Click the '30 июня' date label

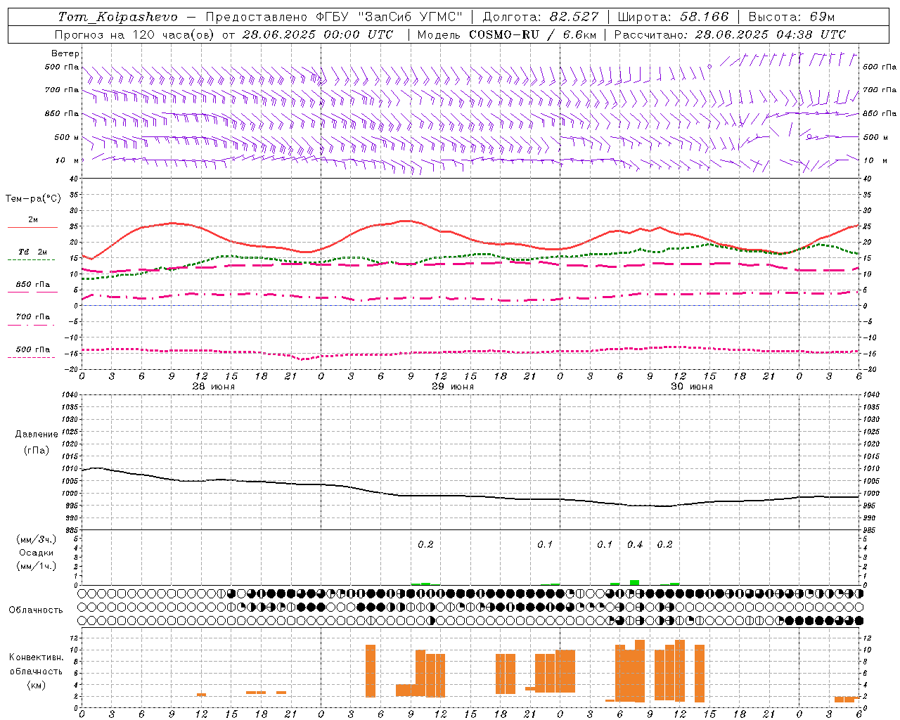[692, 387]
